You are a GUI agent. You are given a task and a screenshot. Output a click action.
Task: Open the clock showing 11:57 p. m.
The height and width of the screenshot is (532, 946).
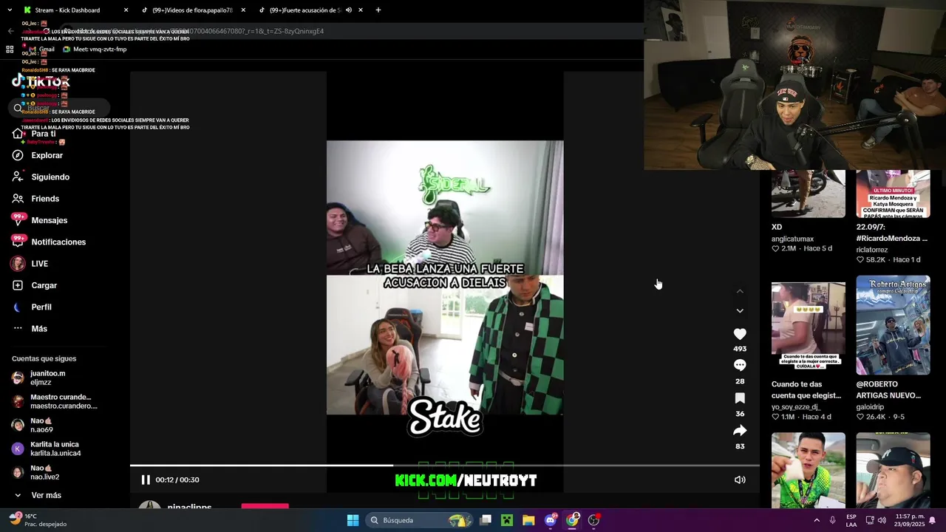click(909, 520)
